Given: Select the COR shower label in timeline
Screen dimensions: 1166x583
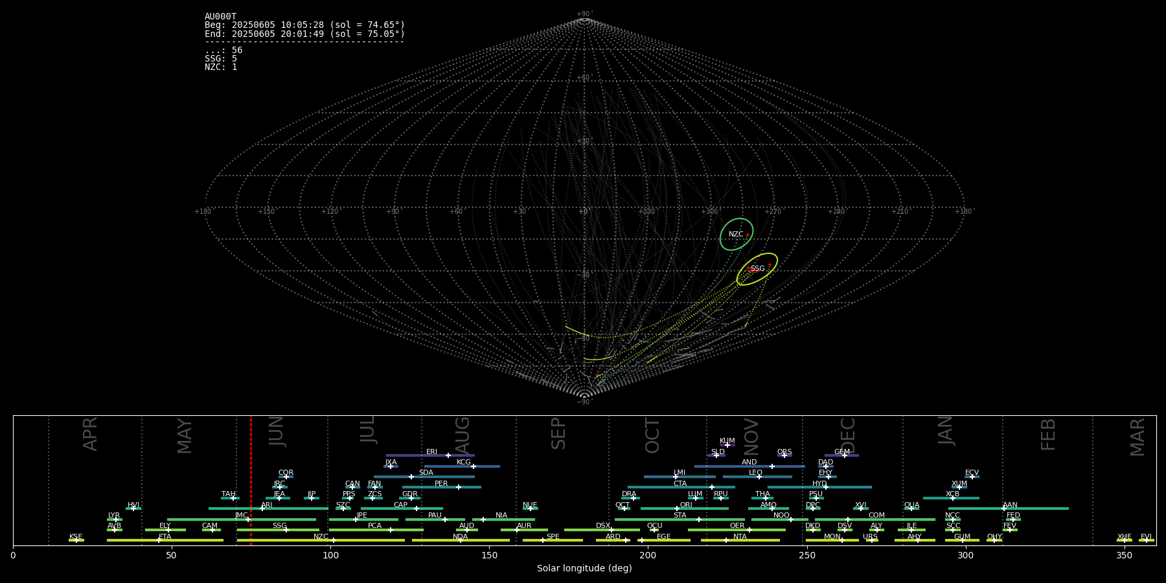Looking at the screenshot, I should (x=286, y=473).
